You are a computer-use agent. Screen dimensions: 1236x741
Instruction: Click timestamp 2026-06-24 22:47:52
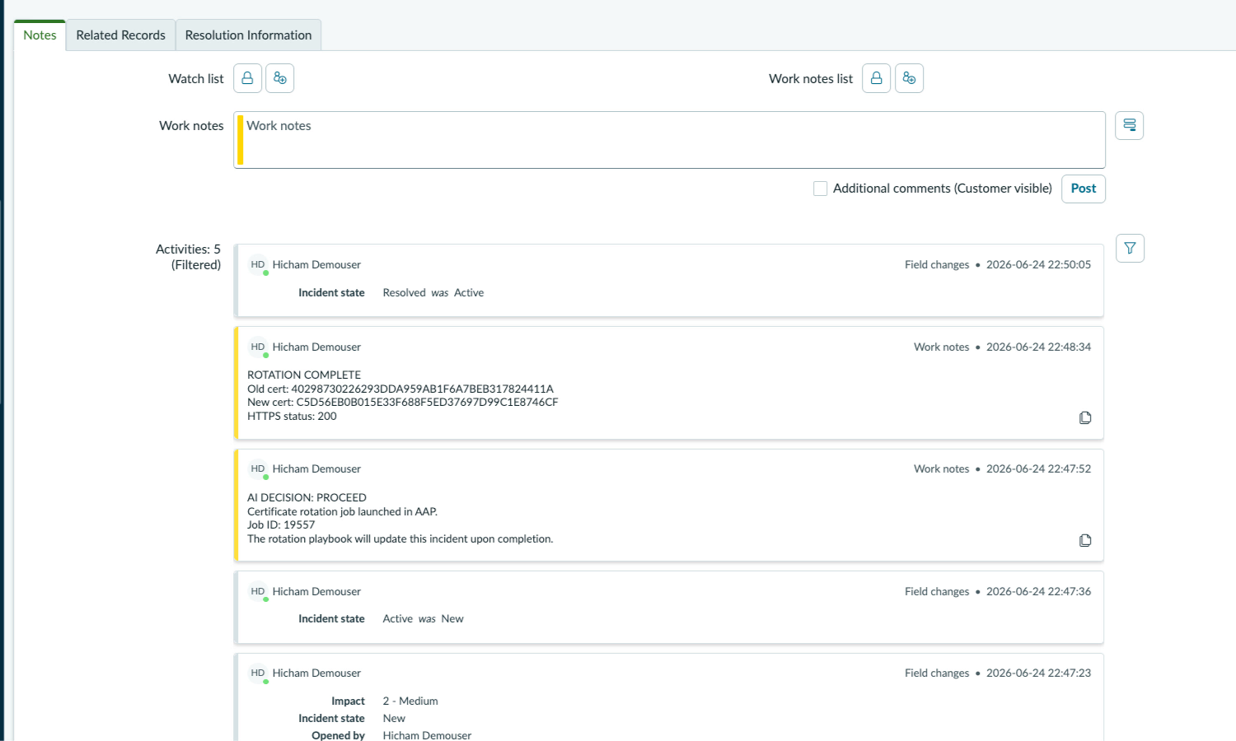(1038, 469)
